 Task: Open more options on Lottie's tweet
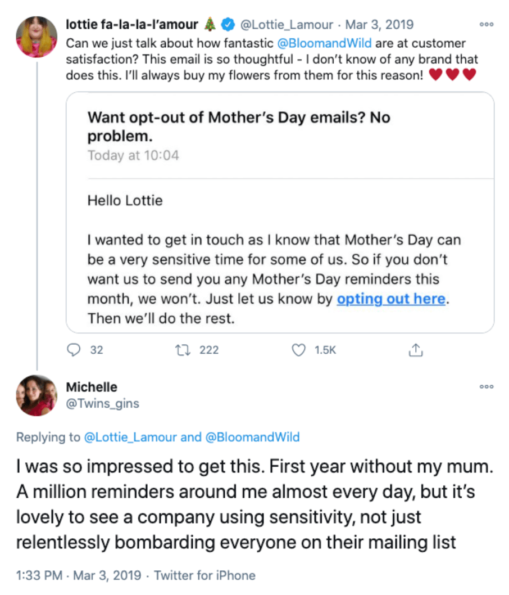tap(487, 25)
